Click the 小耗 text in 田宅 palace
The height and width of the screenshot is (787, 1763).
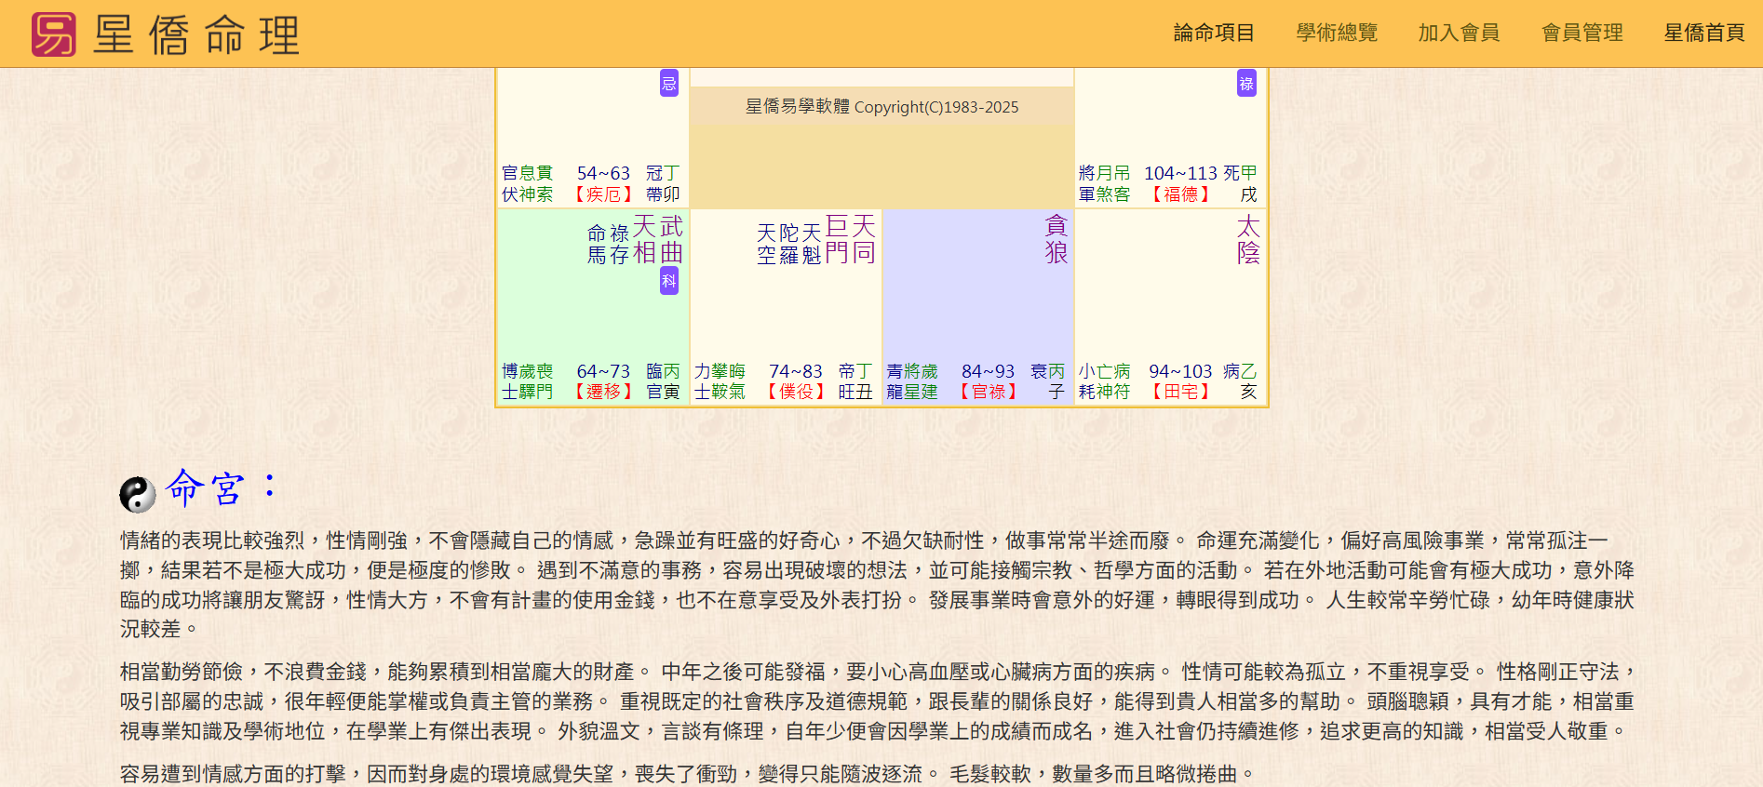(x=1087, y=381)
